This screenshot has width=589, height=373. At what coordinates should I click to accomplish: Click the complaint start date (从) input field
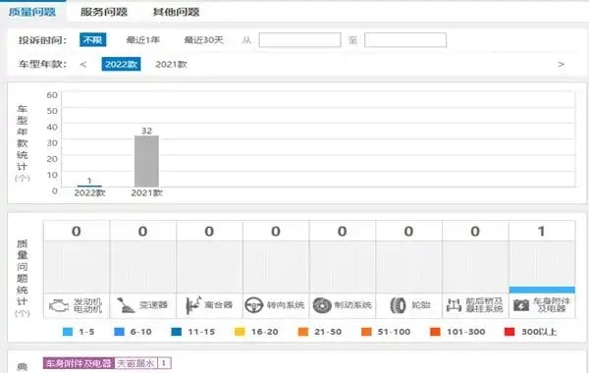pos(299,40)
